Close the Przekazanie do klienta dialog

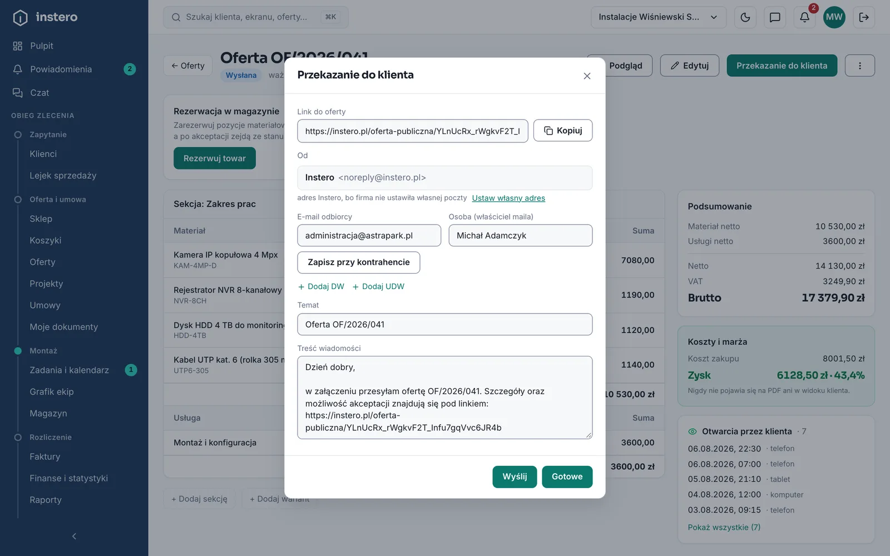pyautogui.click(x=587, y=76)
